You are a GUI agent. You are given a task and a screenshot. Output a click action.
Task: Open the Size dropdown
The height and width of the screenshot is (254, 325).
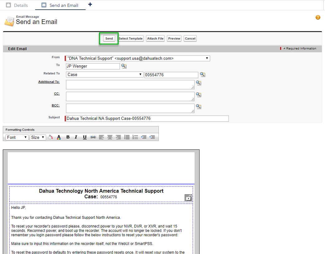coord(38,137)
